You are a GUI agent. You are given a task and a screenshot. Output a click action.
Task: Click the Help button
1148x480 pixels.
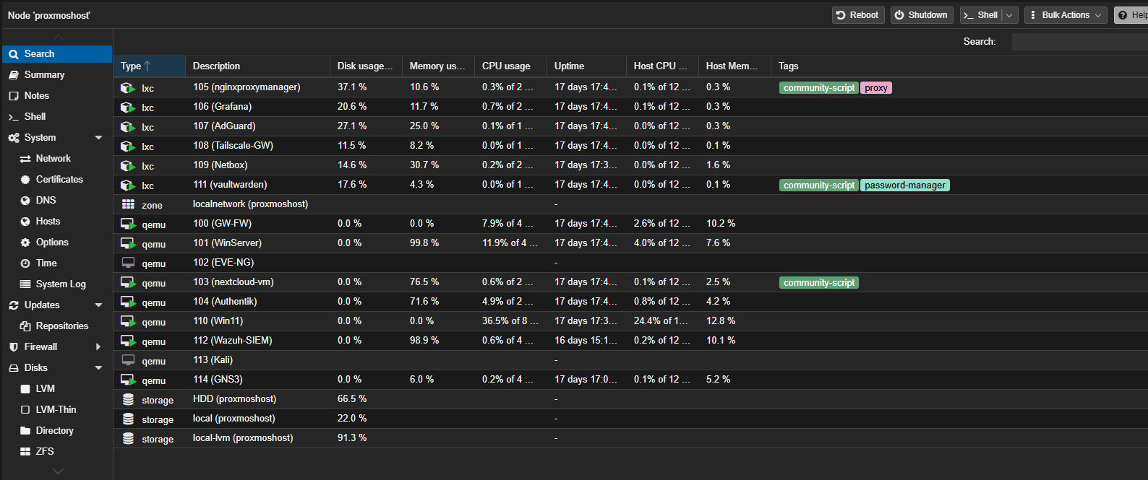coord(1132,15)
